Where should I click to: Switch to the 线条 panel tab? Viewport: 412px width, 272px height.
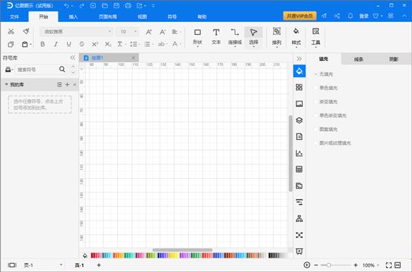pos(358,59)
